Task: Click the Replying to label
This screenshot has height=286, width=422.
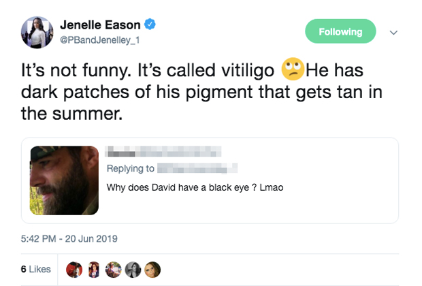Action: pyautogui.click(x=130, y=168)
